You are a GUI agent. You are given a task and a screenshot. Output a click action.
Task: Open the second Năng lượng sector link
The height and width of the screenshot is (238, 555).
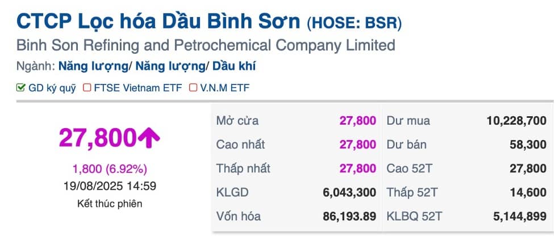169,66
